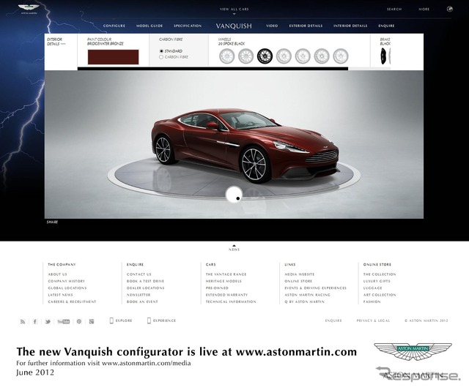Open the Exterior Details nav tab
Screen dimensions: 469x390
click(306, 26)
